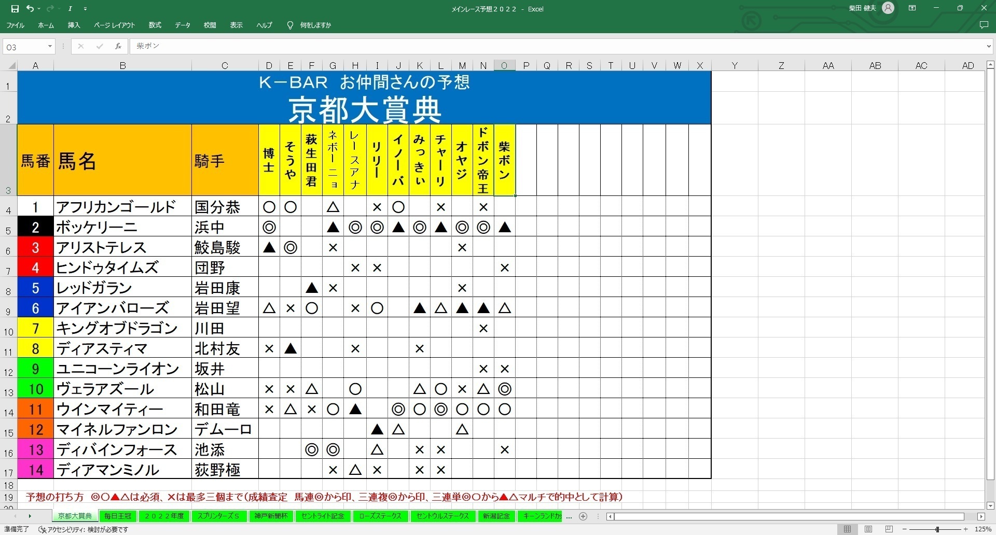Open the 柴田 健夫 account profile icon
The height and width of the screenshot is (535, 996).
(888, 8)
